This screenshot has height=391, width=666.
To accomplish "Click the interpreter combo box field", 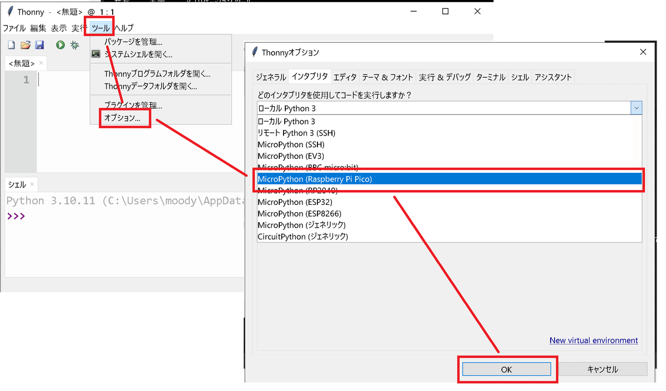I will pyautogui.click(x=450, y=108).
